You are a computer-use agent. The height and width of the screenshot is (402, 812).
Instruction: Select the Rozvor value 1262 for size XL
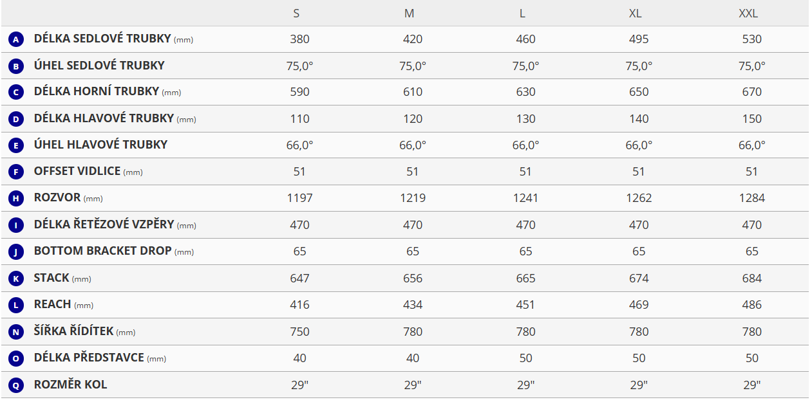pos(639,198)
